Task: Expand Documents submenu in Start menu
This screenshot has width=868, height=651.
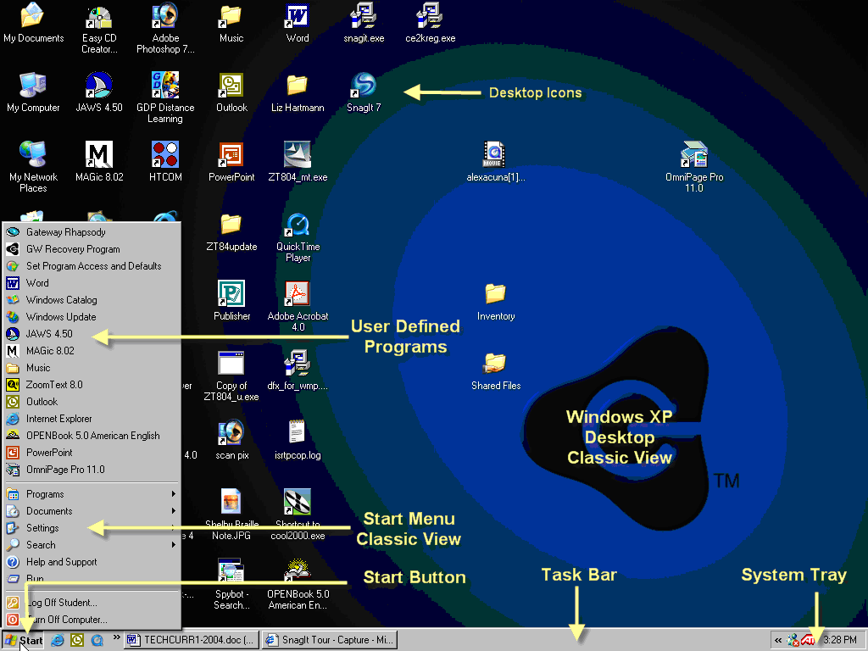Action: coord(92,511)
